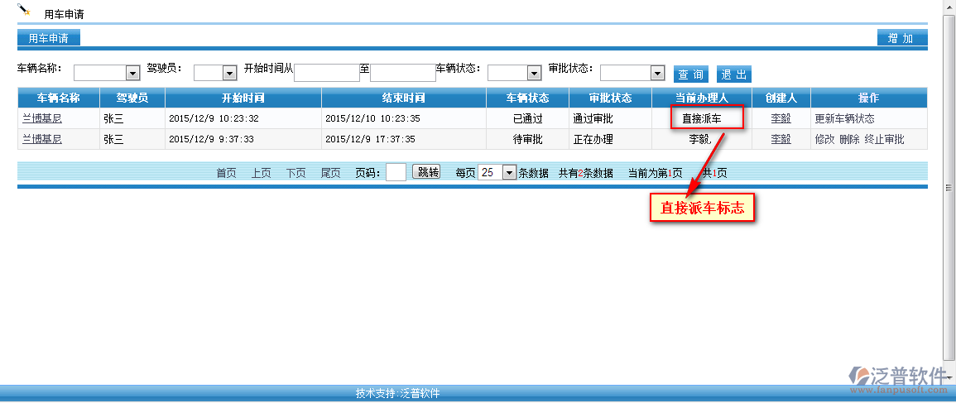Click the 页码 page number input
Viewport: 956px width, 403px height.
396,172
